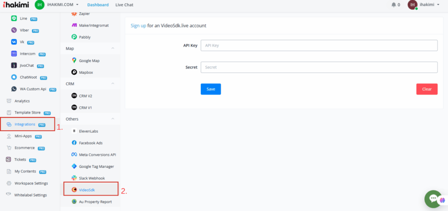The height and width of the screenshot is (211, 448).
Task: Focus the API Key input field
Action: pos(319,45)
